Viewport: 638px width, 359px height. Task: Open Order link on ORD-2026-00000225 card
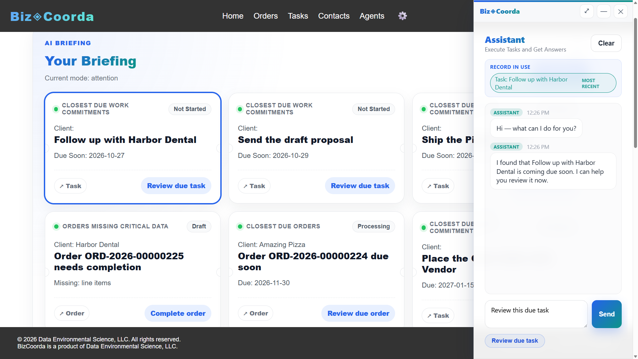click(x=72, y=313)
